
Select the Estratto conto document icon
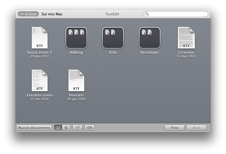pos(39,81)
